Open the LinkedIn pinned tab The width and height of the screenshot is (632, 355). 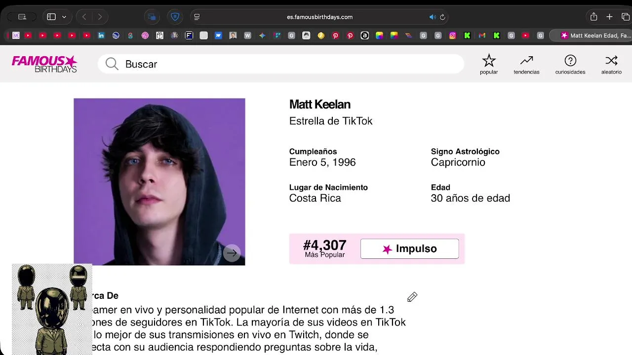coord(101,35)
